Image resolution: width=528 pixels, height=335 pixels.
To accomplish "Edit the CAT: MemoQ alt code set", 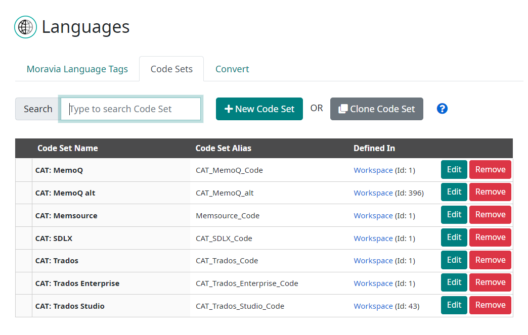I will 454,192.
